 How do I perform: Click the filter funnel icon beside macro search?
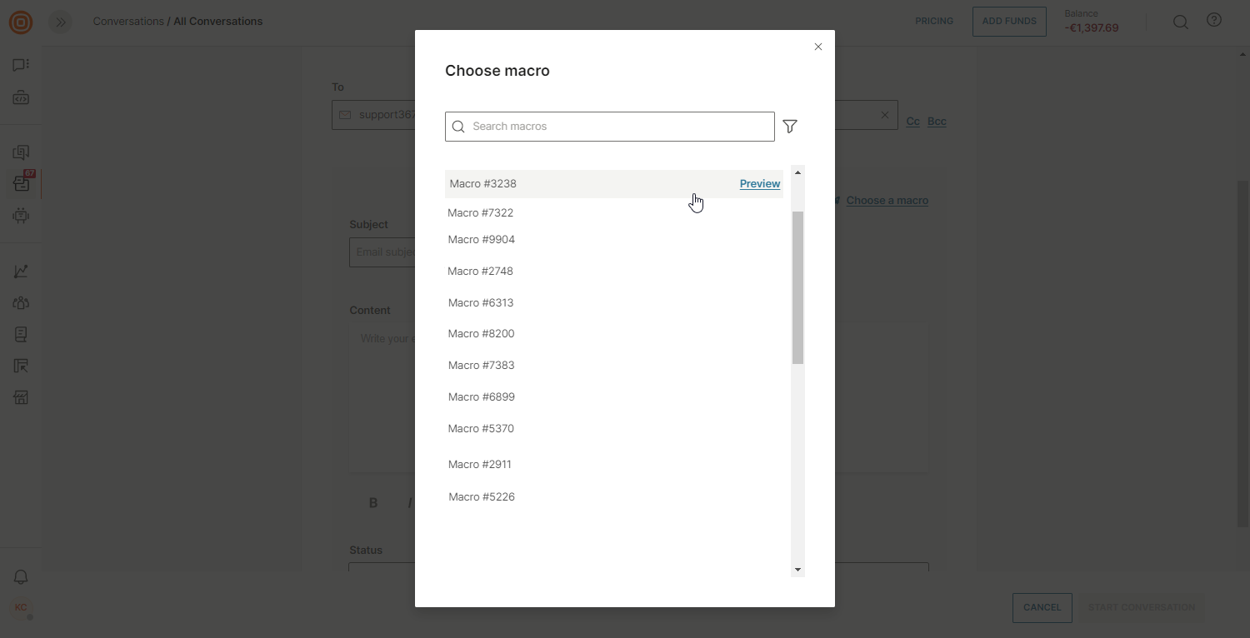[790, 127]
